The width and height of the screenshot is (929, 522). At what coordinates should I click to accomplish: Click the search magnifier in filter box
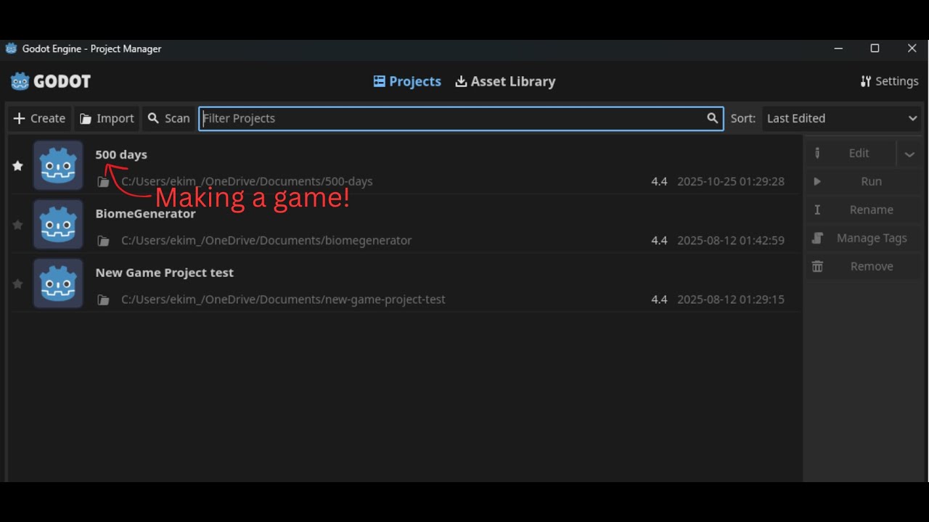pos(713,118)
